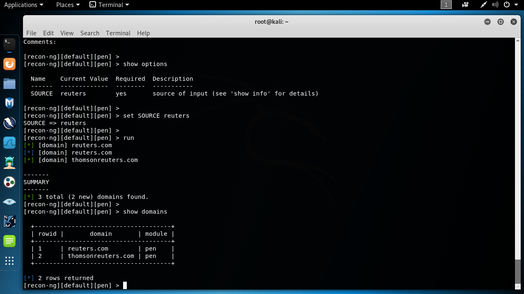Open the system power menu arrow
This screenshot has width=524, height=294.
click(x=517, y=5)
